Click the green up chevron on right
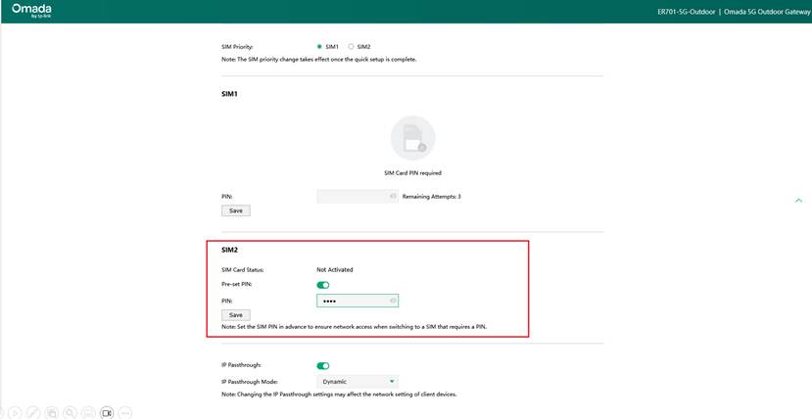The width and height of the screenshot is (812, 419). pyautogui.click(x=798, y=201)
